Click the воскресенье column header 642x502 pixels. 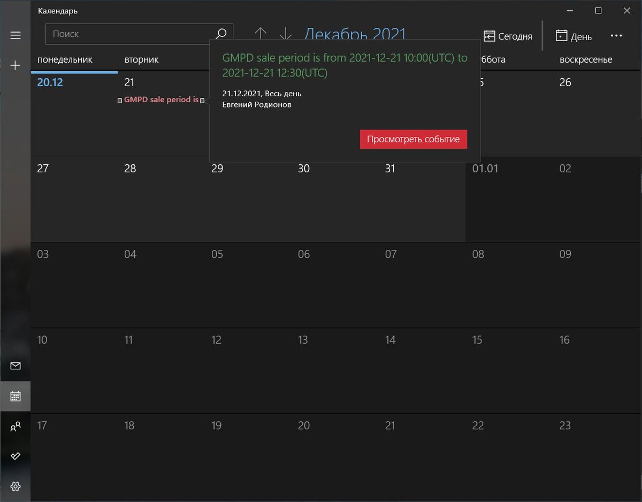tap(586, 59)
